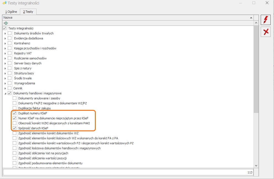Image resolution: width=274 pixels, height=179 pixels.
Task: Select the Księga przychodów i rozchodów row
Action: [35, 48]
